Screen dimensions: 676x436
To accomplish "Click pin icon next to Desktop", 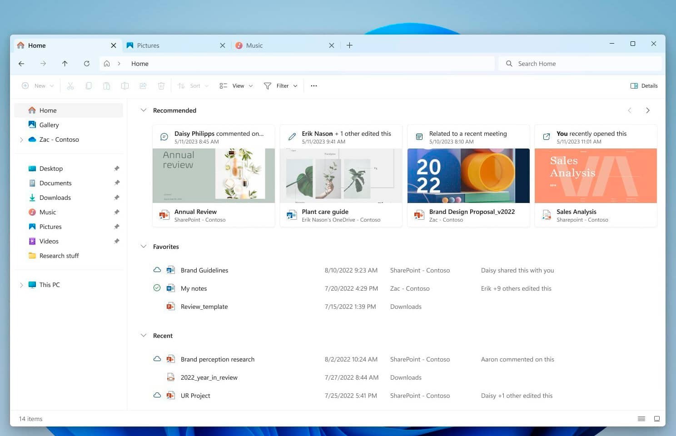I will click(117, 168).
